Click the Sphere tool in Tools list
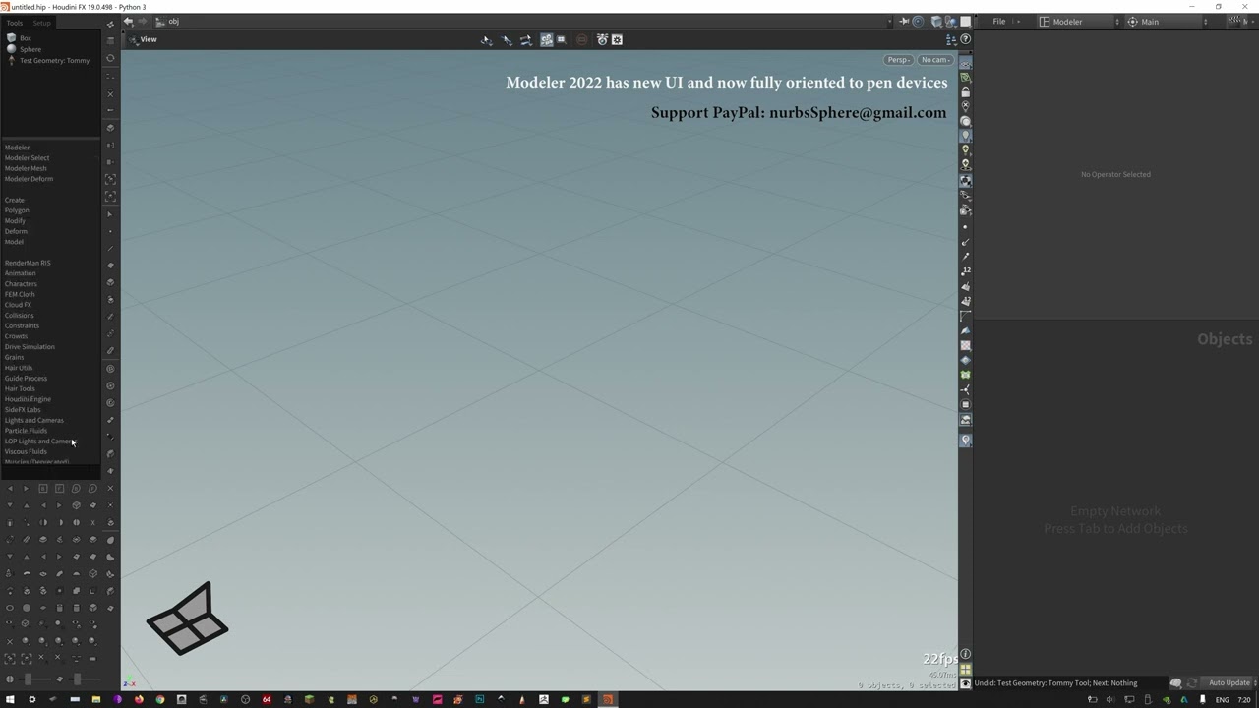 [30, 49]
